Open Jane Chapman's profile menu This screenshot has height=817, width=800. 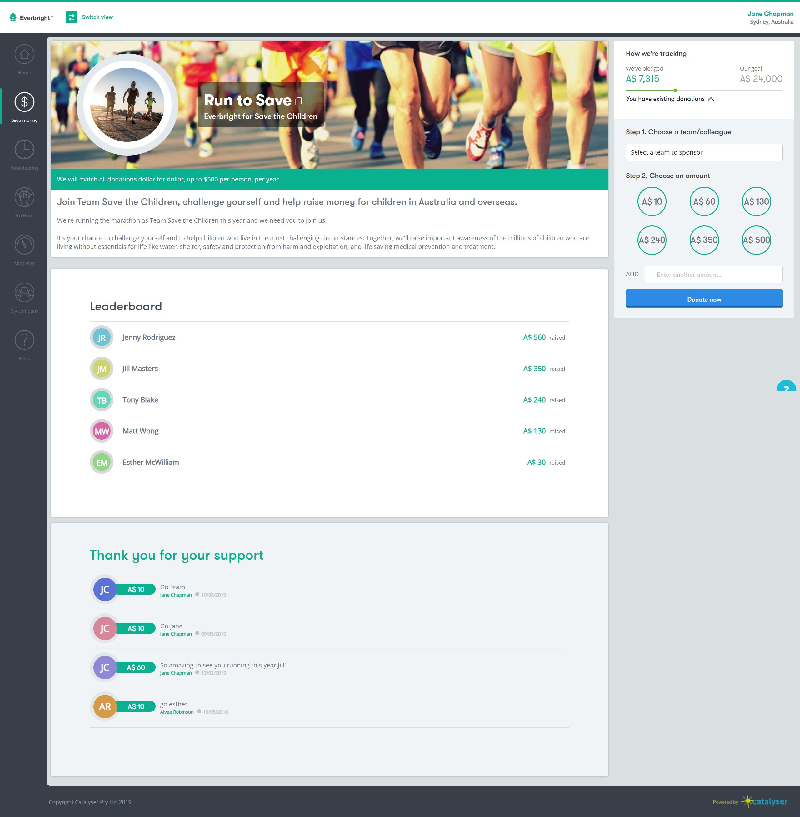click(x=770, y=14)
